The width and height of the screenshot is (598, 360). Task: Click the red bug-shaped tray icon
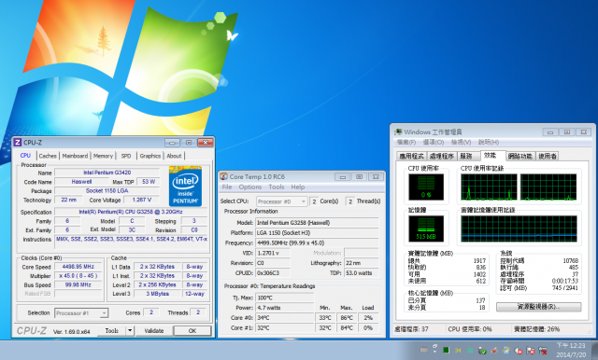(x=494, y=350)
